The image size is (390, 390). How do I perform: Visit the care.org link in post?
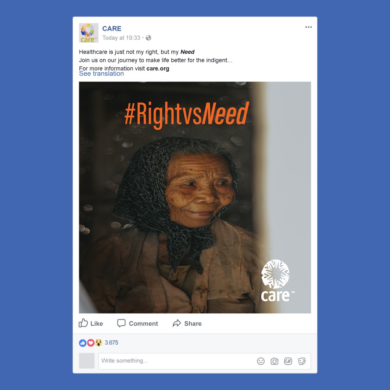[158, 69]
